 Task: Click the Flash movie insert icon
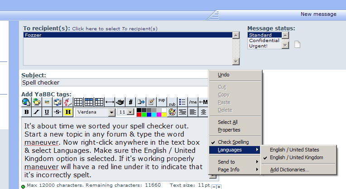coord(68,102)
